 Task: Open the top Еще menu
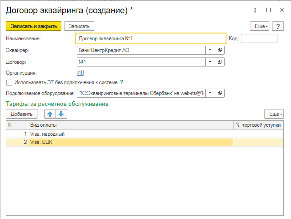coord(259,26)
